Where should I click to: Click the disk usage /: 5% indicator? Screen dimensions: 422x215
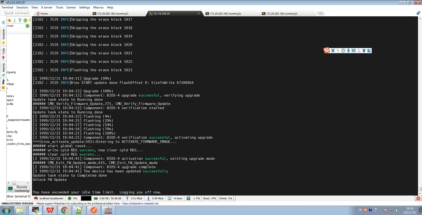(194, 198)
